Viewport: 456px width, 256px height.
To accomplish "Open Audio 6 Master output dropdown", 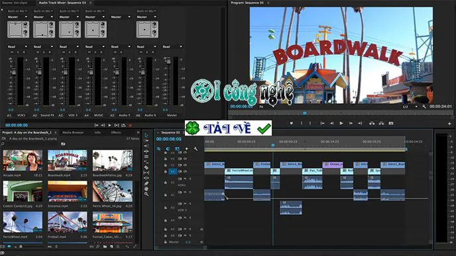I will coord(146,17).
